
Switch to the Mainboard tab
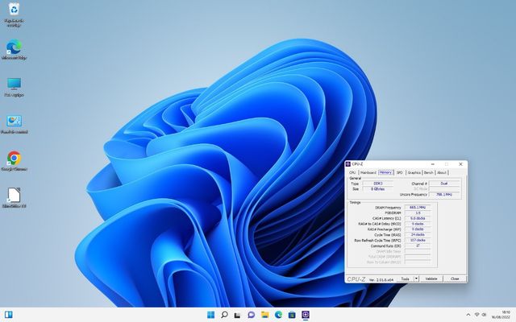click(x=368, y=172)
